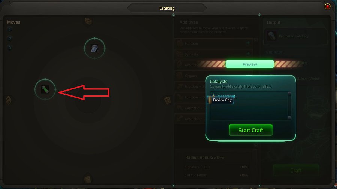Select move slot 2
This screenshot has height=189, width=337.
[10, 39]
